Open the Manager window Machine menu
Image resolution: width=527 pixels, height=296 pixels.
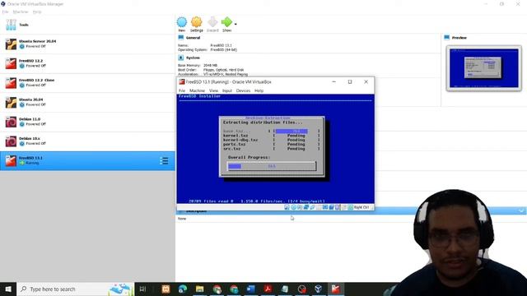pos(21,12)
